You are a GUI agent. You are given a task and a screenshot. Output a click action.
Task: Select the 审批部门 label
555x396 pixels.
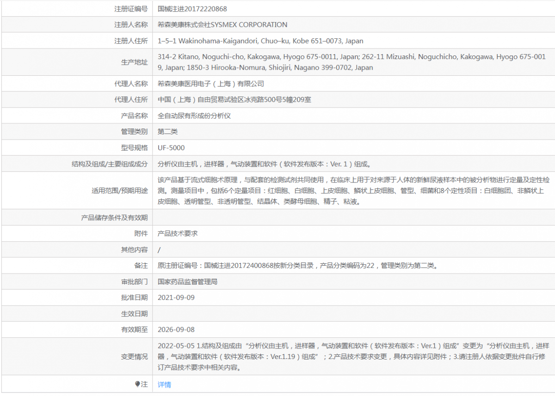pos(134,281)
